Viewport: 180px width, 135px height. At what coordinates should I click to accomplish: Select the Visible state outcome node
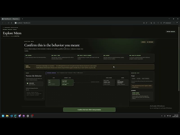[x=109, y=82]
